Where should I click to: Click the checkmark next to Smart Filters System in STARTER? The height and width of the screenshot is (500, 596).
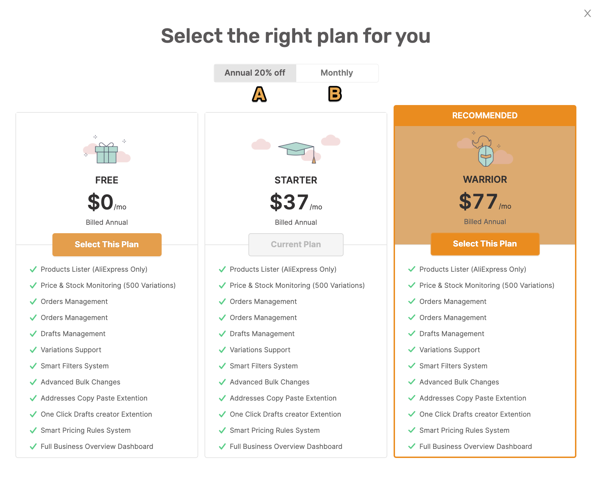click(x=222, y=366)
